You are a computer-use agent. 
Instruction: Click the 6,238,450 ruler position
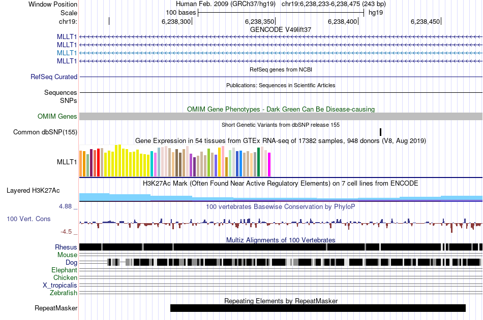click(x=425, y=21)
